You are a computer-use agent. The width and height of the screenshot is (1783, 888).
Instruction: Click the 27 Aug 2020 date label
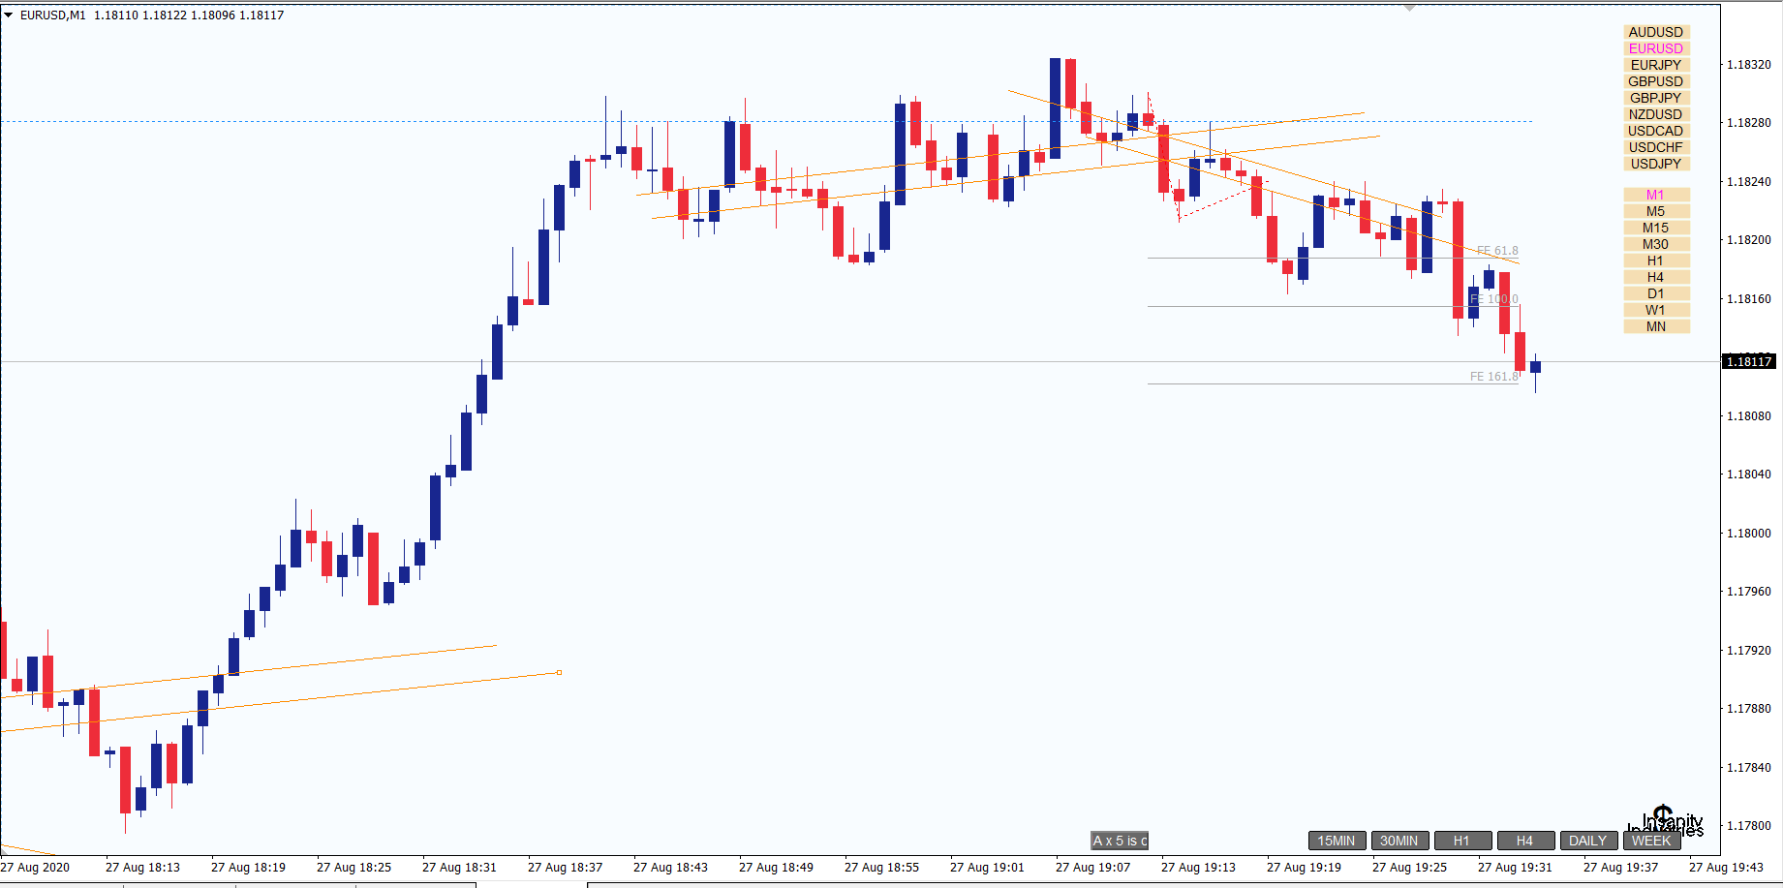point(36,868)
